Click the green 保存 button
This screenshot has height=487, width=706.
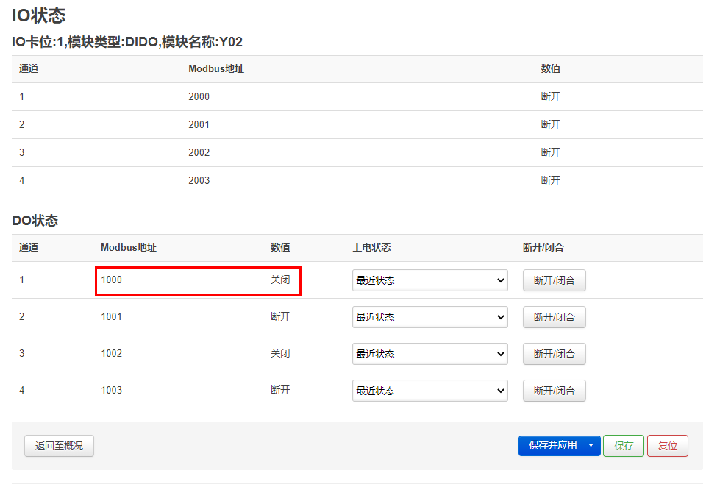tap(624, 446)
